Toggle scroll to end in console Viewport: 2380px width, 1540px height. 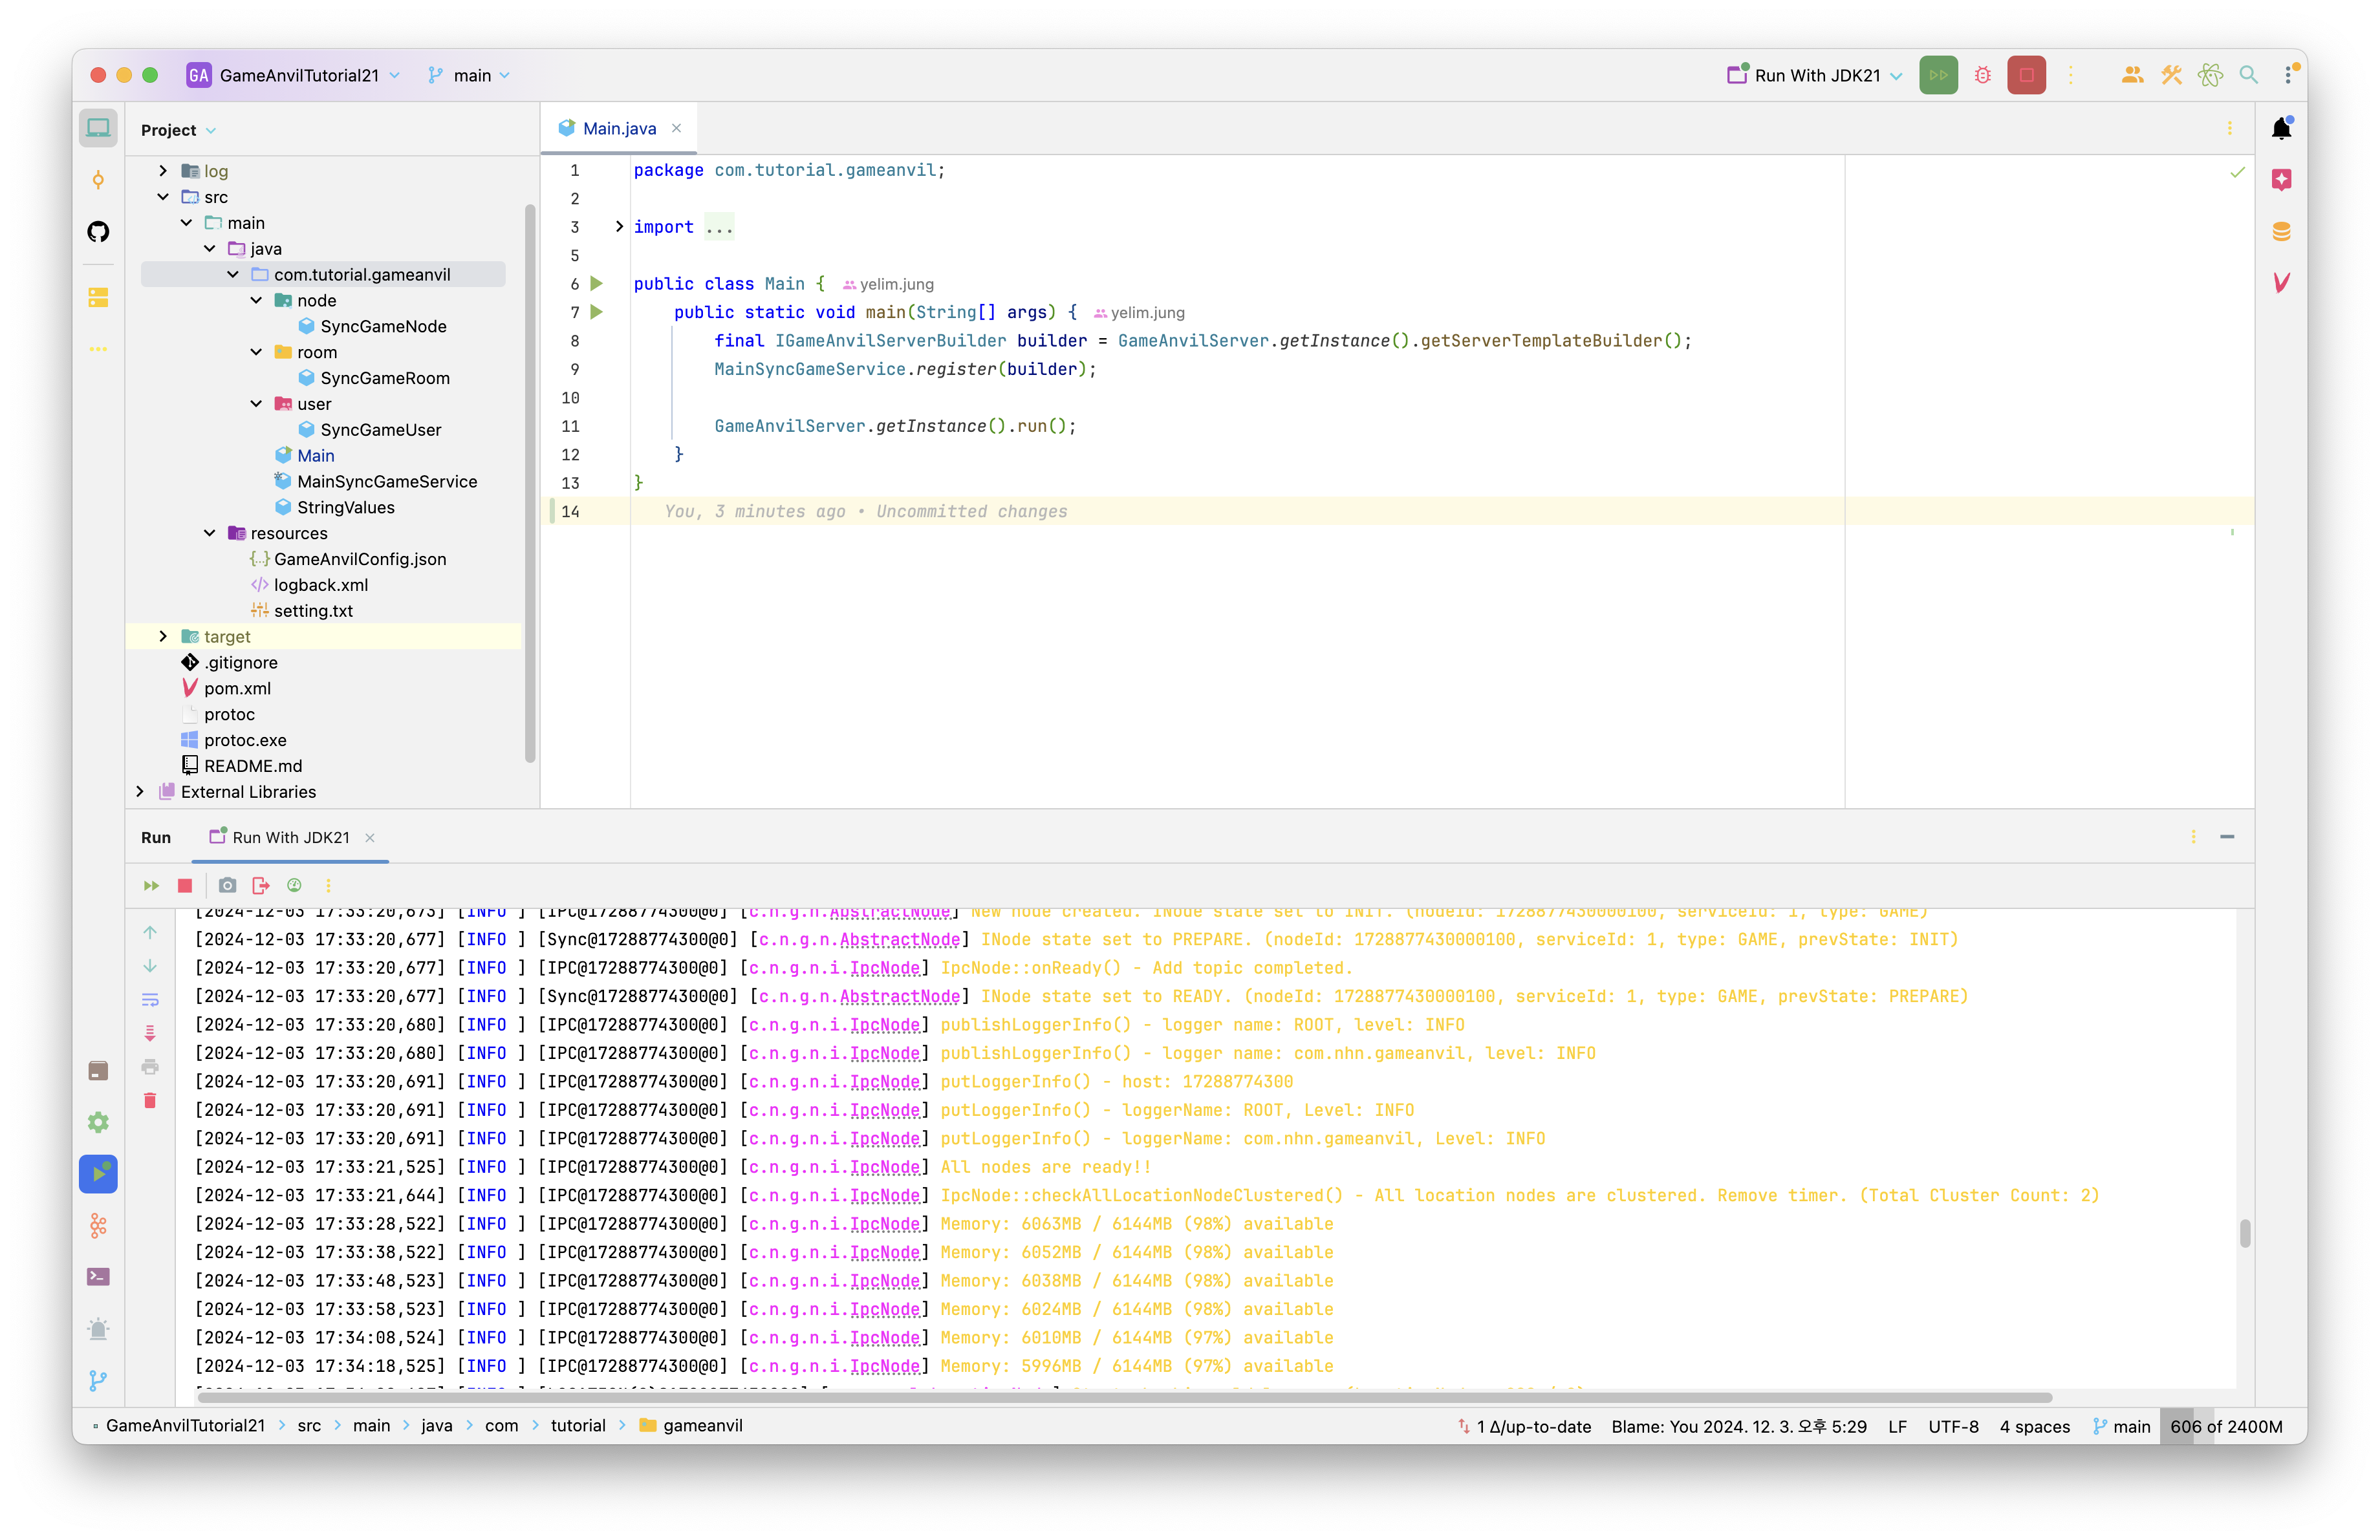[150, 1032]
